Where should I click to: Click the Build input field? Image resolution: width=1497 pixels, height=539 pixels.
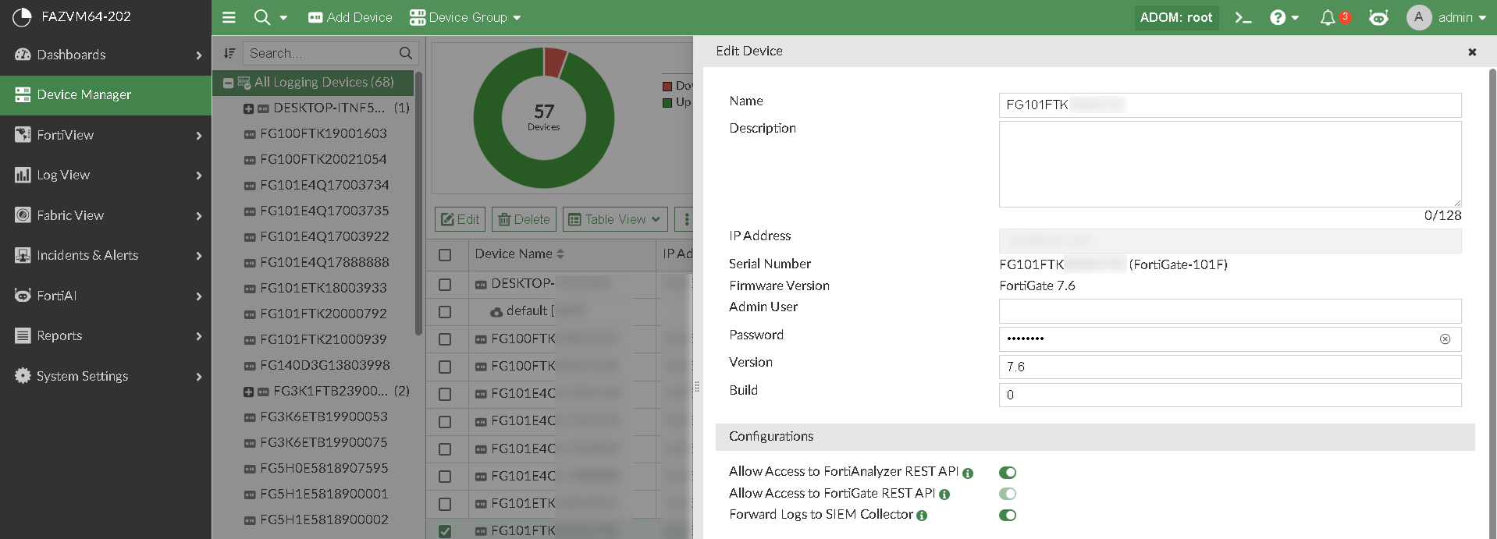tap(1230, 395)
